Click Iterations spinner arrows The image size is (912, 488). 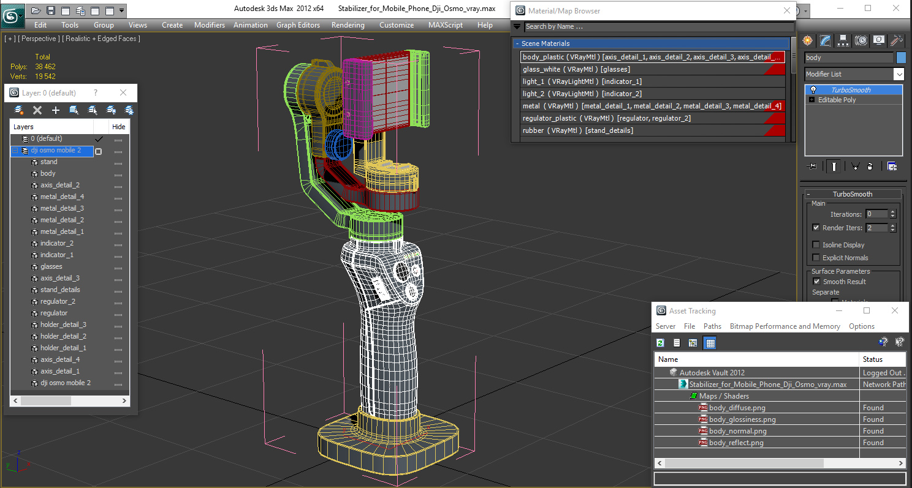tap(892, 214)
